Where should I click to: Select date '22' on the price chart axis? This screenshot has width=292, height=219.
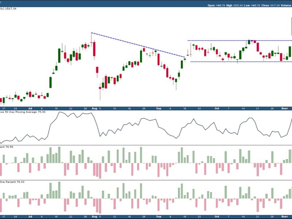(70, 108)
